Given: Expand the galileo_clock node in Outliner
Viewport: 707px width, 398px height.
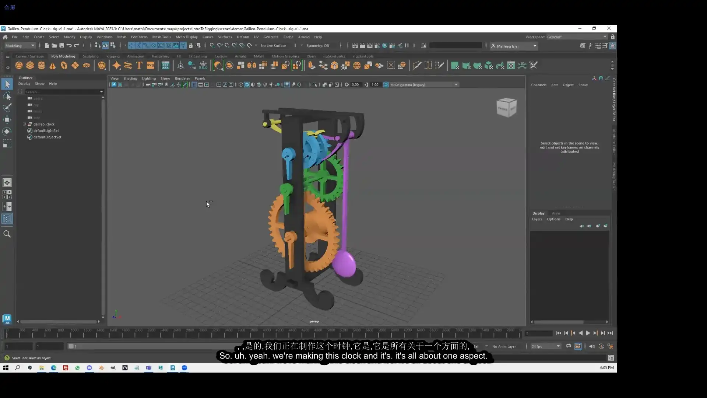Looking at the screenshot, I should pyautogui.click(x=24, y=124).
